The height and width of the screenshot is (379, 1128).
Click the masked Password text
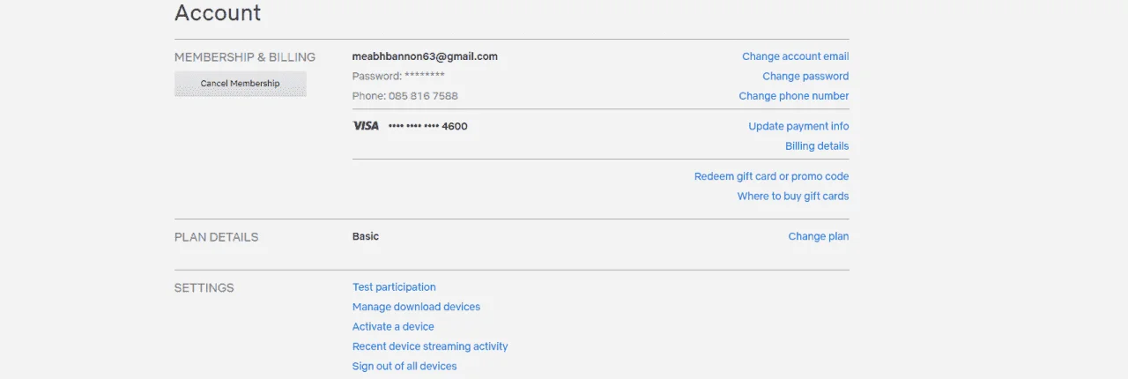[398, 77]
